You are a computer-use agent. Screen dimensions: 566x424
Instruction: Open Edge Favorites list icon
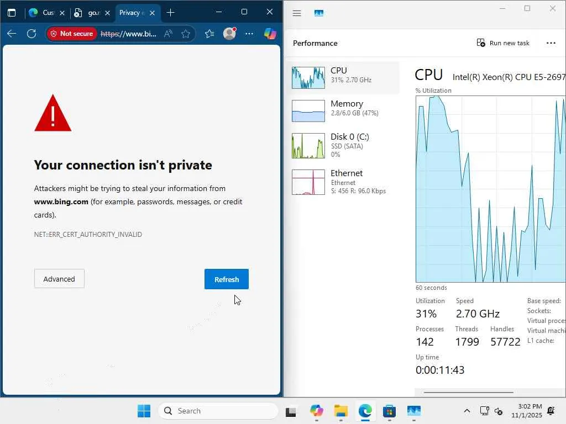click(x=209, y=34)
